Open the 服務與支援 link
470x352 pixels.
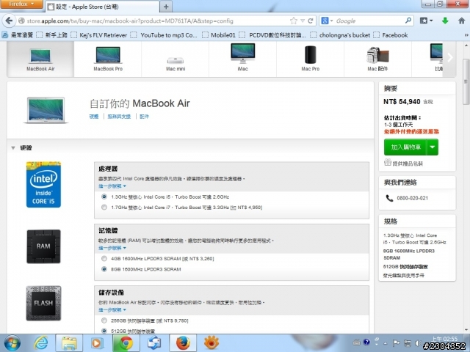pyautogui.click(x=119, y=117)
